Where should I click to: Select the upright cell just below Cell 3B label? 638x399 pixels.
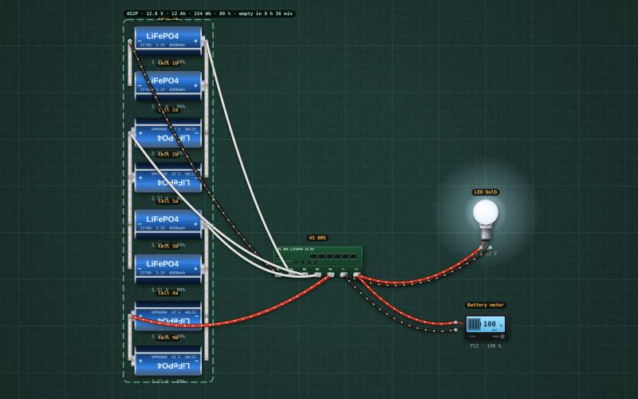click(x=168, y=269)
